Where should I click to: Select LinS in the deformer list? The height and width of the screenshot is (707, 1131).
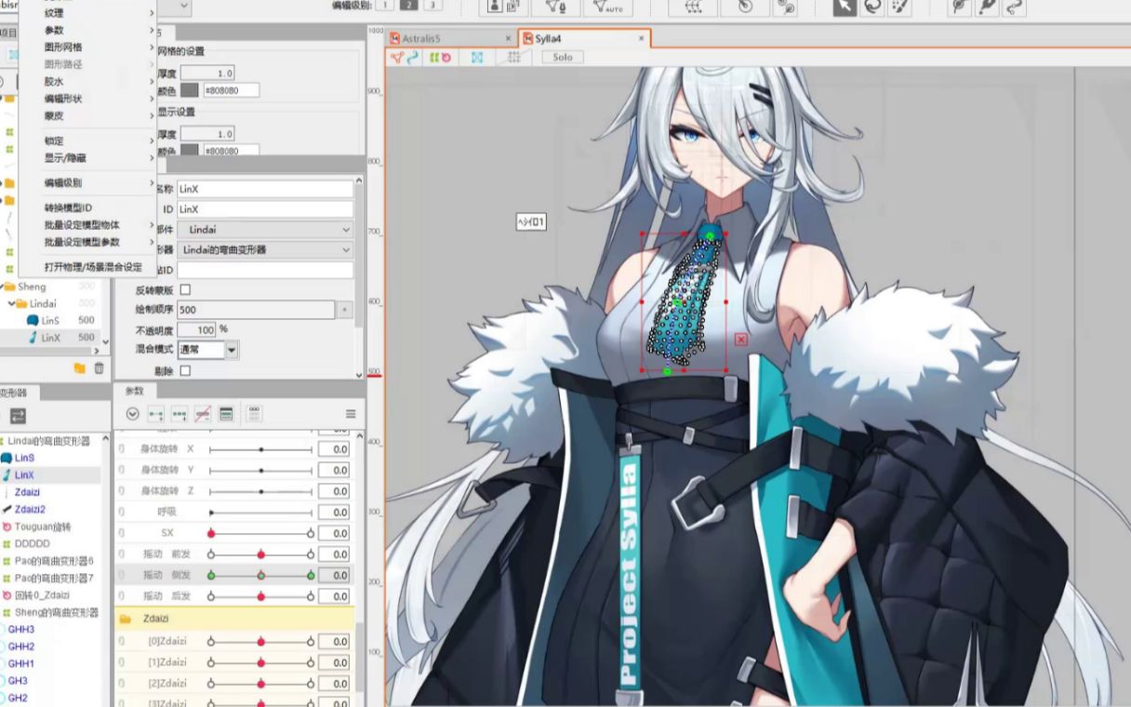(24, 458)
